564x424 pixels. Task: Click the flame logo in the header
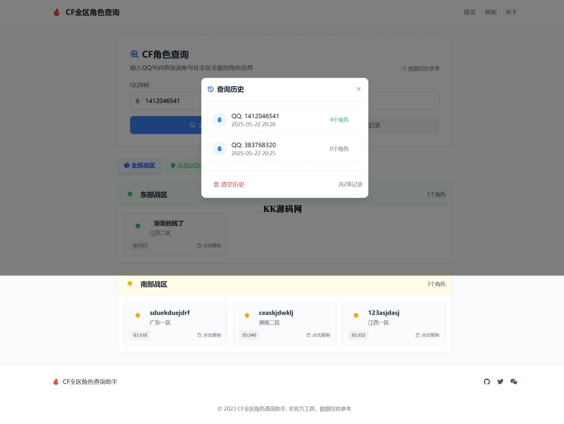pyautogui.click(x=57, y=12)
